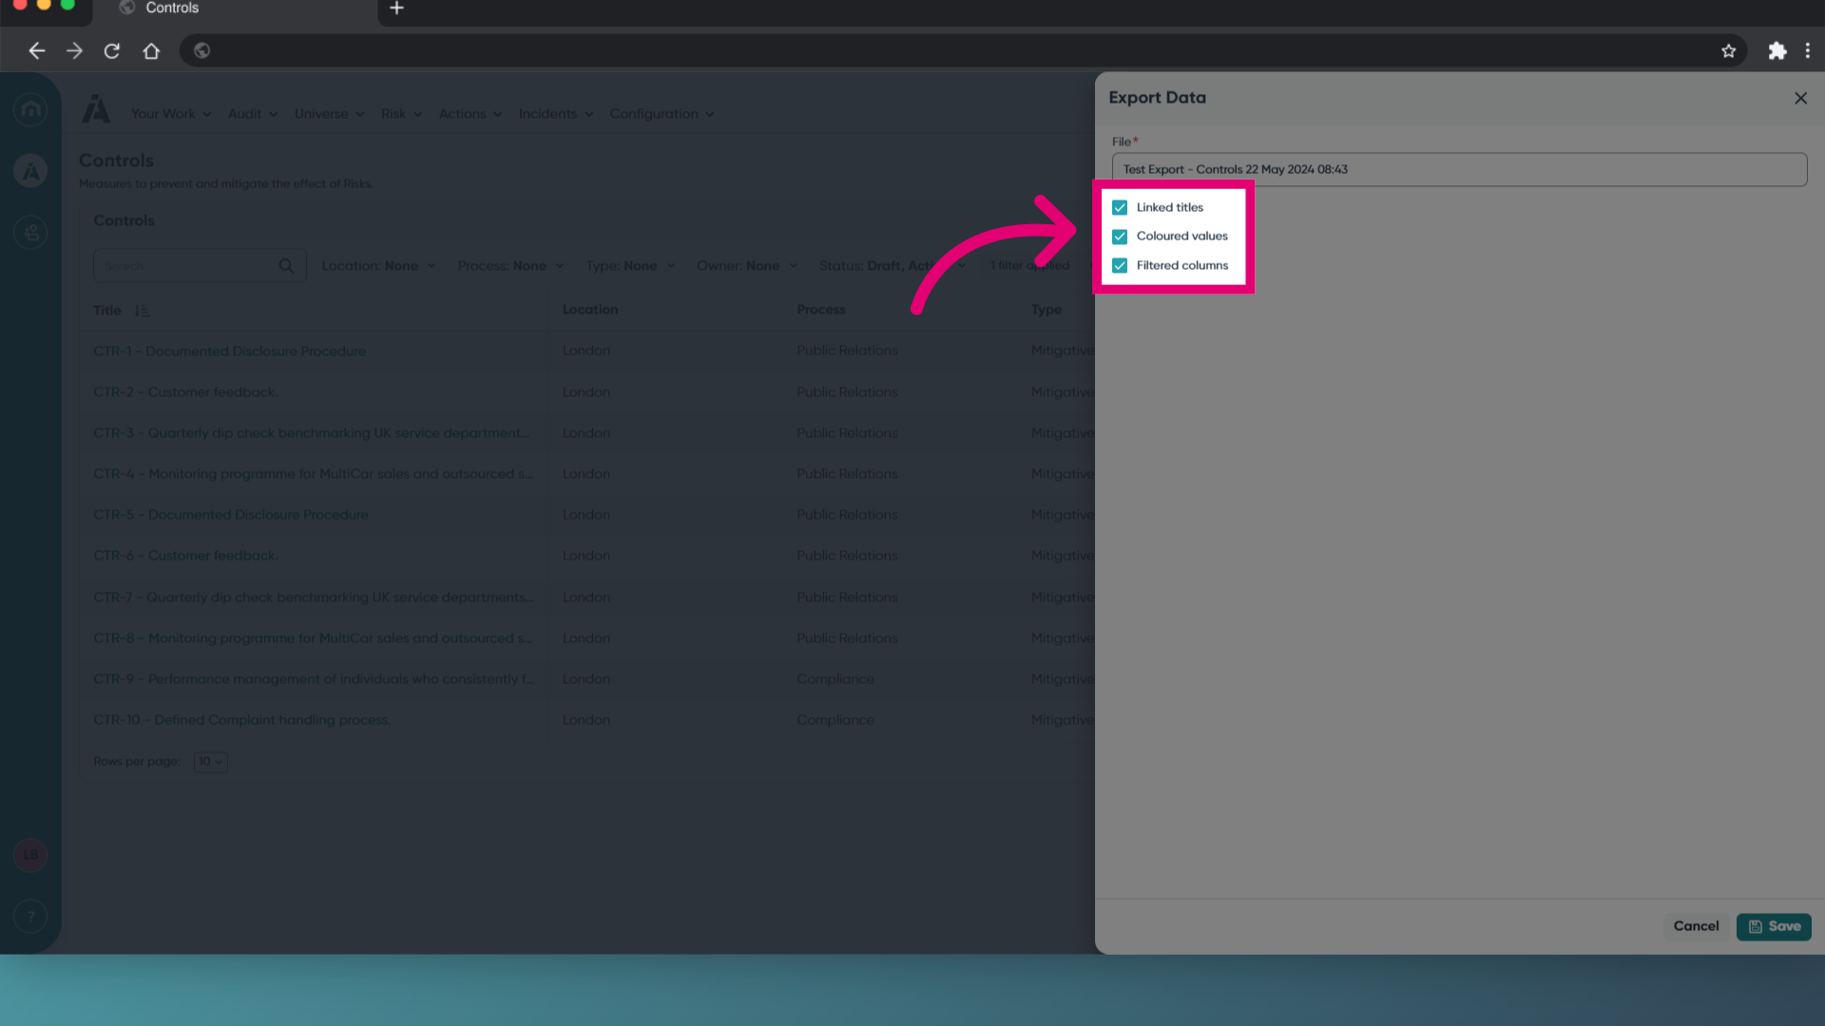Open the Risk menu
The width and height of the screenshot is (1825, 1026).
pos(401,114)
